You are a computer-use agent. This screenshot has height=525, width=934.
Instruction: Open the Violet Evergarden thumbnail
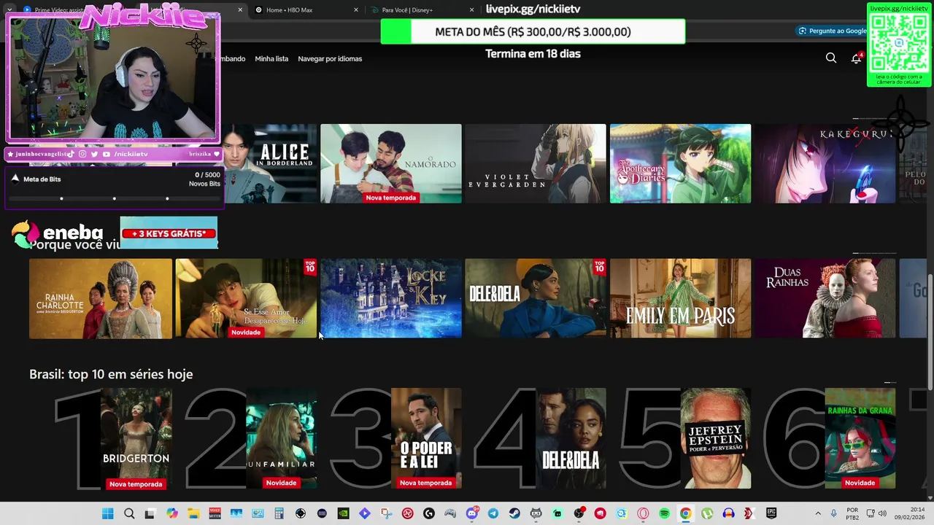coord(536,163)
